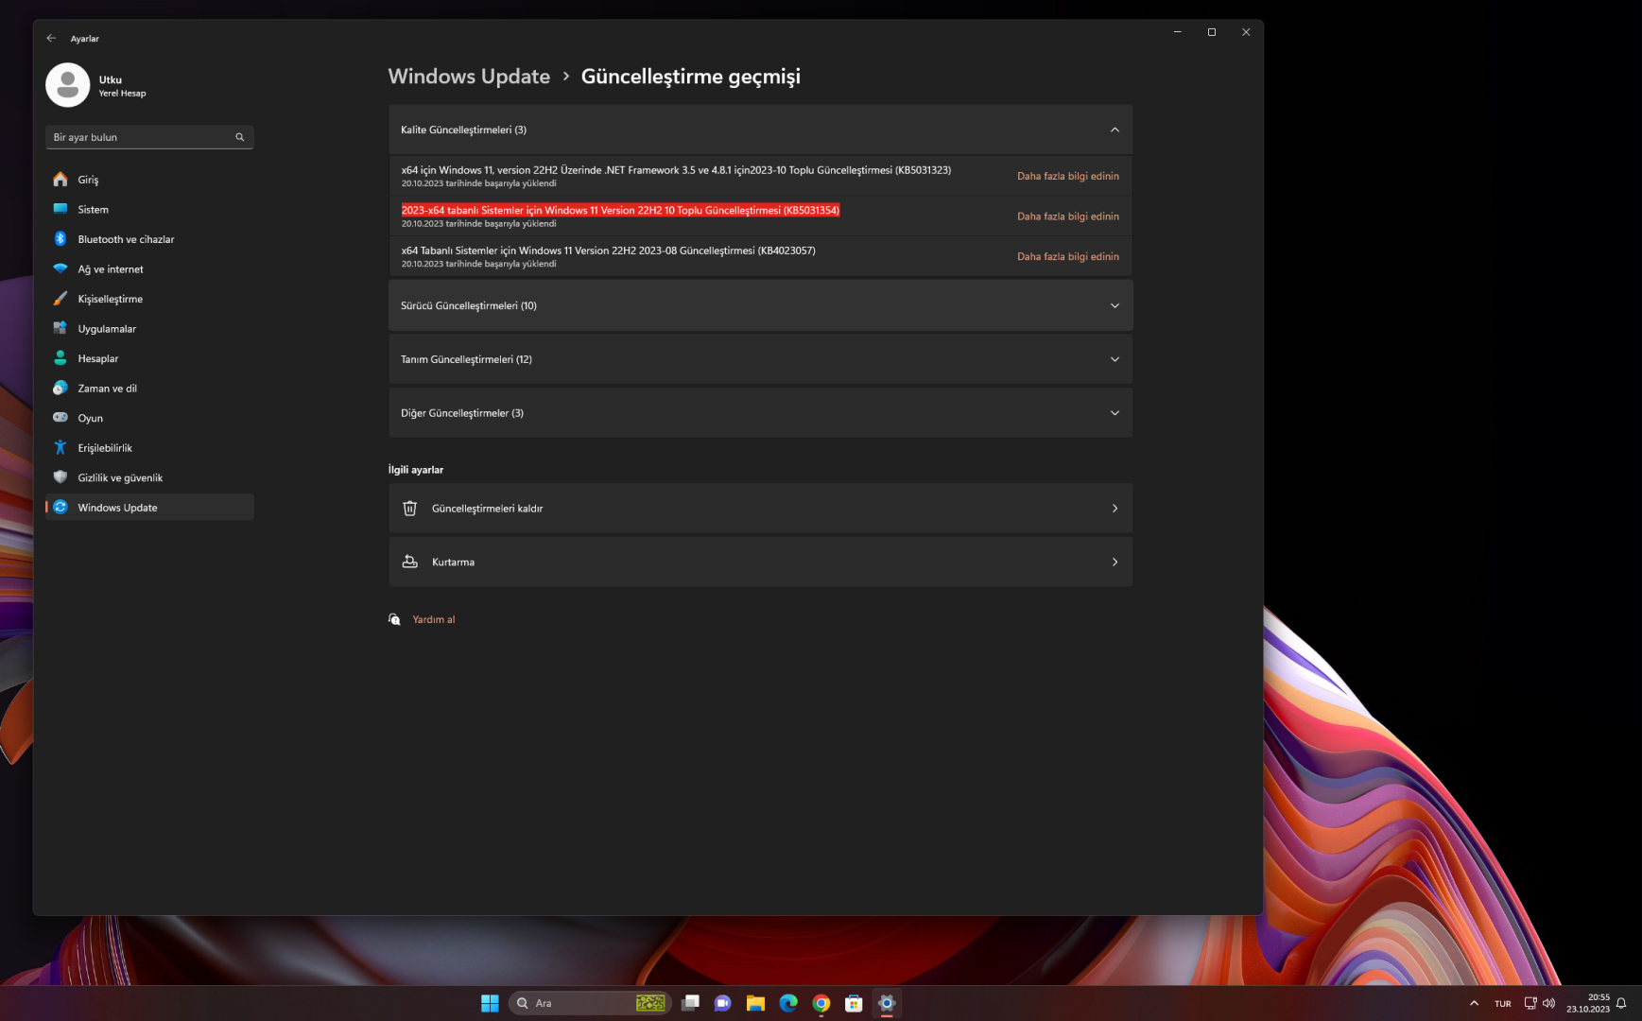Open Giriş home icon in sidebar
The image size is (1642, 1021).
pos(60,179)
